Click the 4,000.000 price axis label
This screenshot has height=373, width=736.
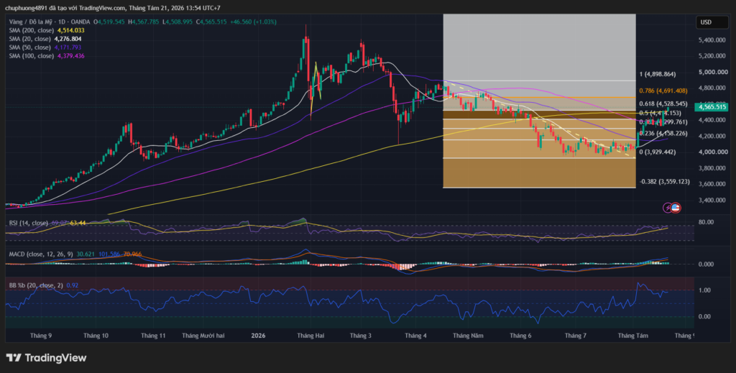(713, 152)
